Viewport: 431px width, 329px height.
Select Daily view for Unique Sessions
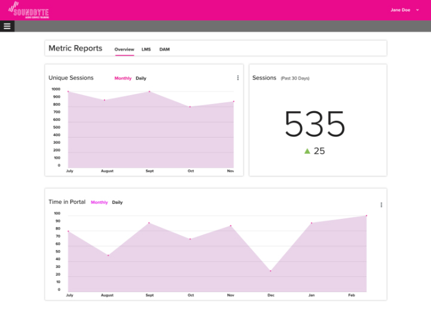click(x=141, y=78)
